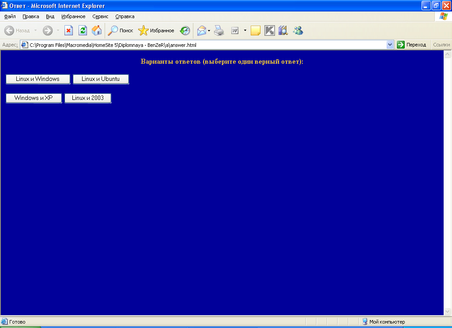
Task: Open the Сервис menu
Action: point(100,16)
